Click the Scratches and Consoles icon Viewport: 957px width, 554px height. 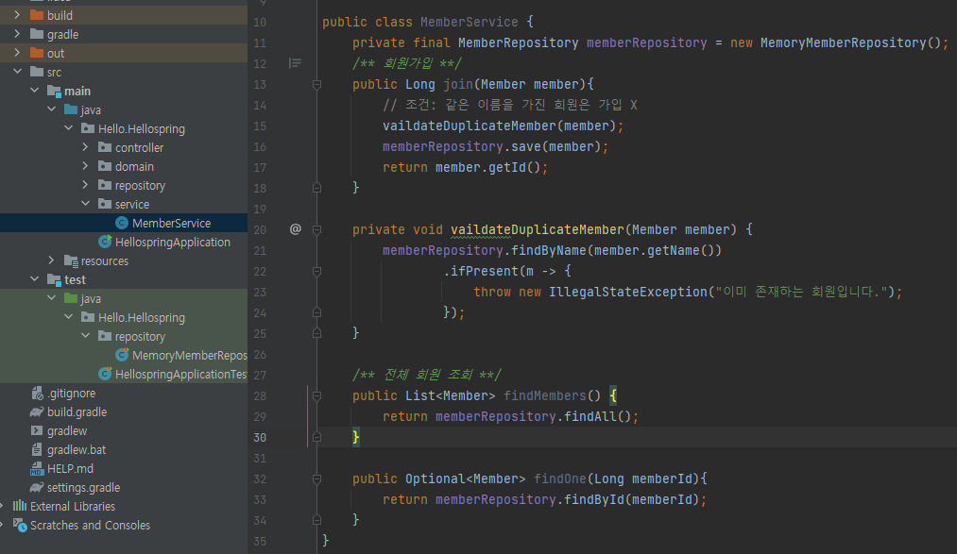(x=20, y=525)
